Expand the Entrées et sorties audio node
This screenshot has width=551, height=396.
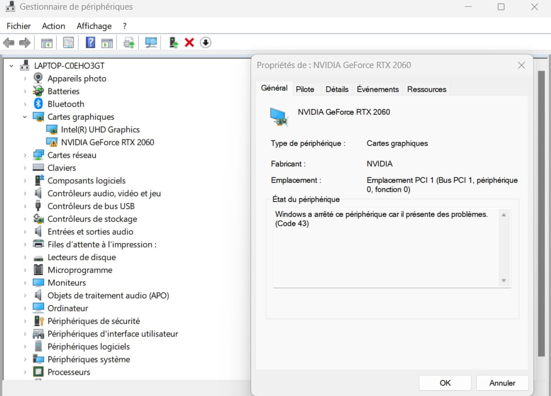click(x=24, y=232)
